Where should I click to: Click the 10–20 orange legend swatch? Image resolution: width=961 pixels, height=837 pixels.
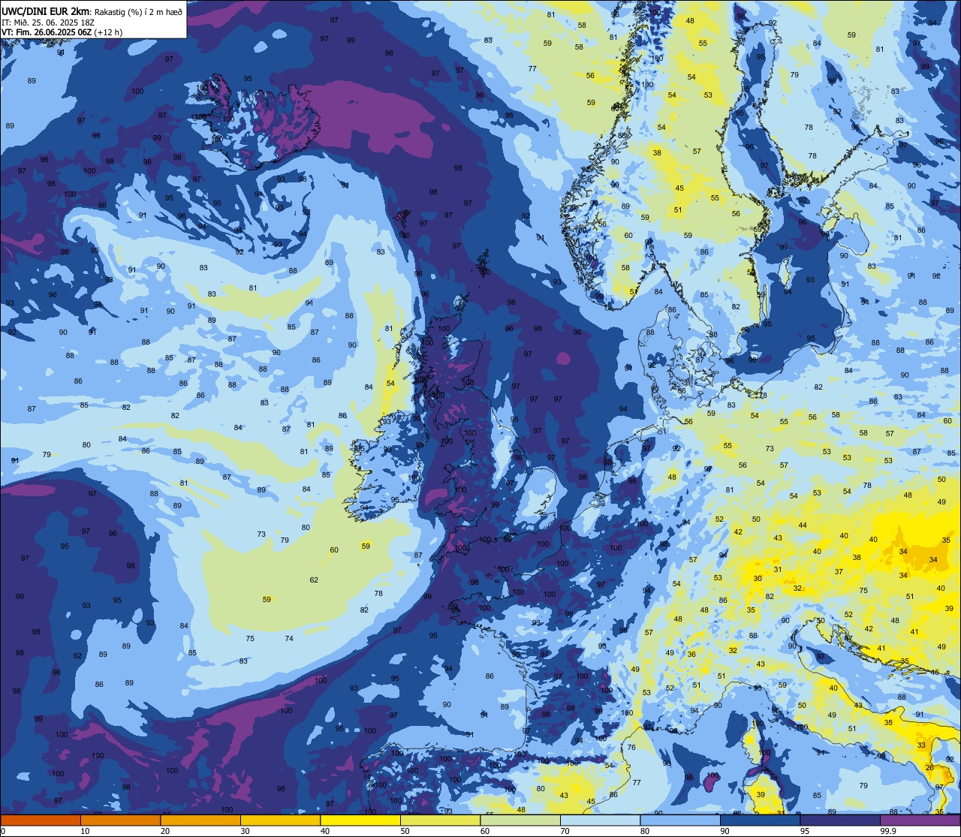(x=120, y=820)
